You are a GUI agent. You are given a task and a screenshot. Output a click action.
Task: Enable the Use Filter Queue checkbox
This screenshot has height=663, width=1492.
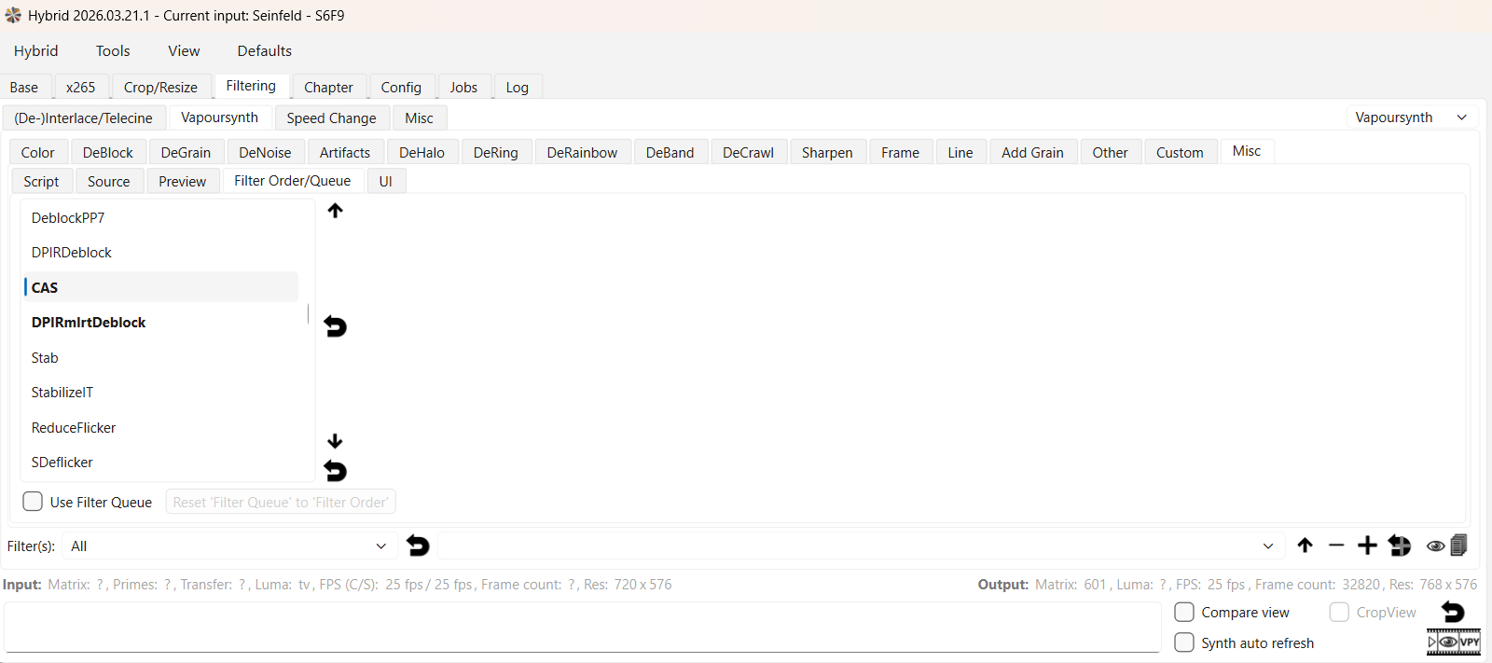click(x=33, y=502)
